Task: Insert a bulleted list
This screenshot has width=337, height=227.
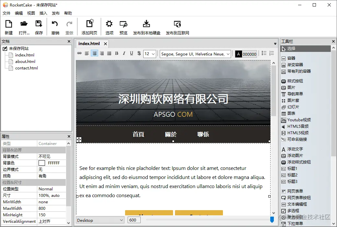Action: [264, 53]
